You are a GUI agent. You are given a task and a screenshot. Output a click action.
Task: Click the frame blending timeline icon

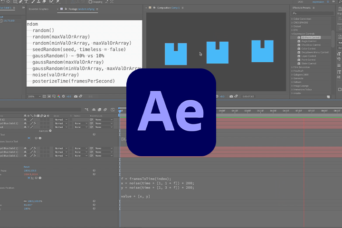coord(99,110)
